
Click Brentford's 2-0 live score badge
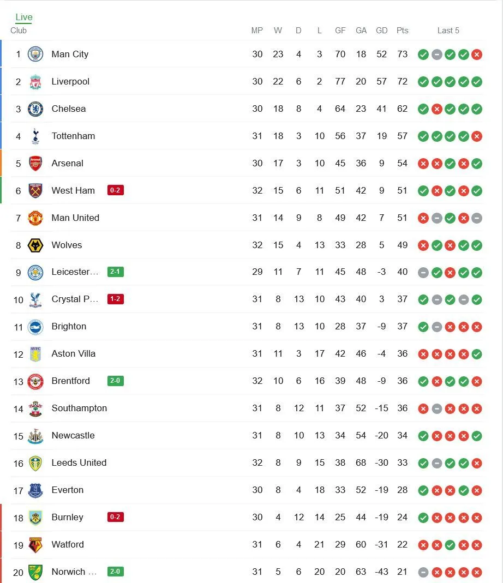(x=116, y=381)
